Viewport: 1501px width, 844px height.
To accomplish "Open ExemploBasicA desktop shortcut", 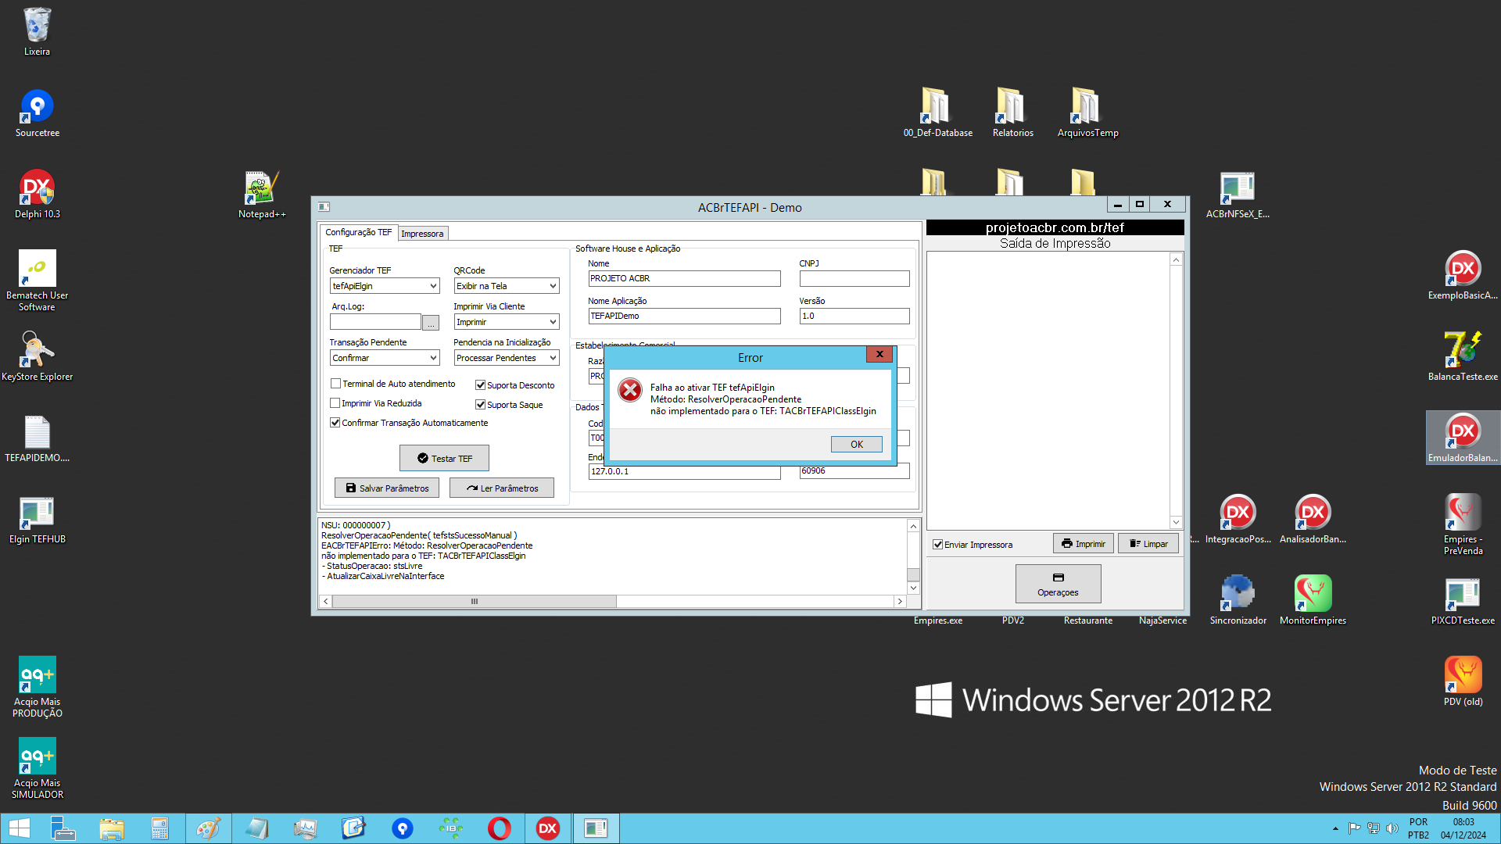I will coord(1463,276).
